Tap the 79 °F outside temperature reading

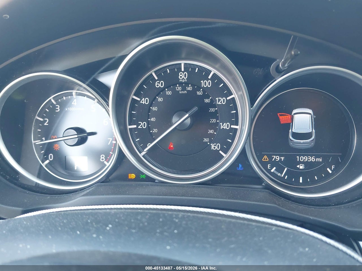(278, 159)
